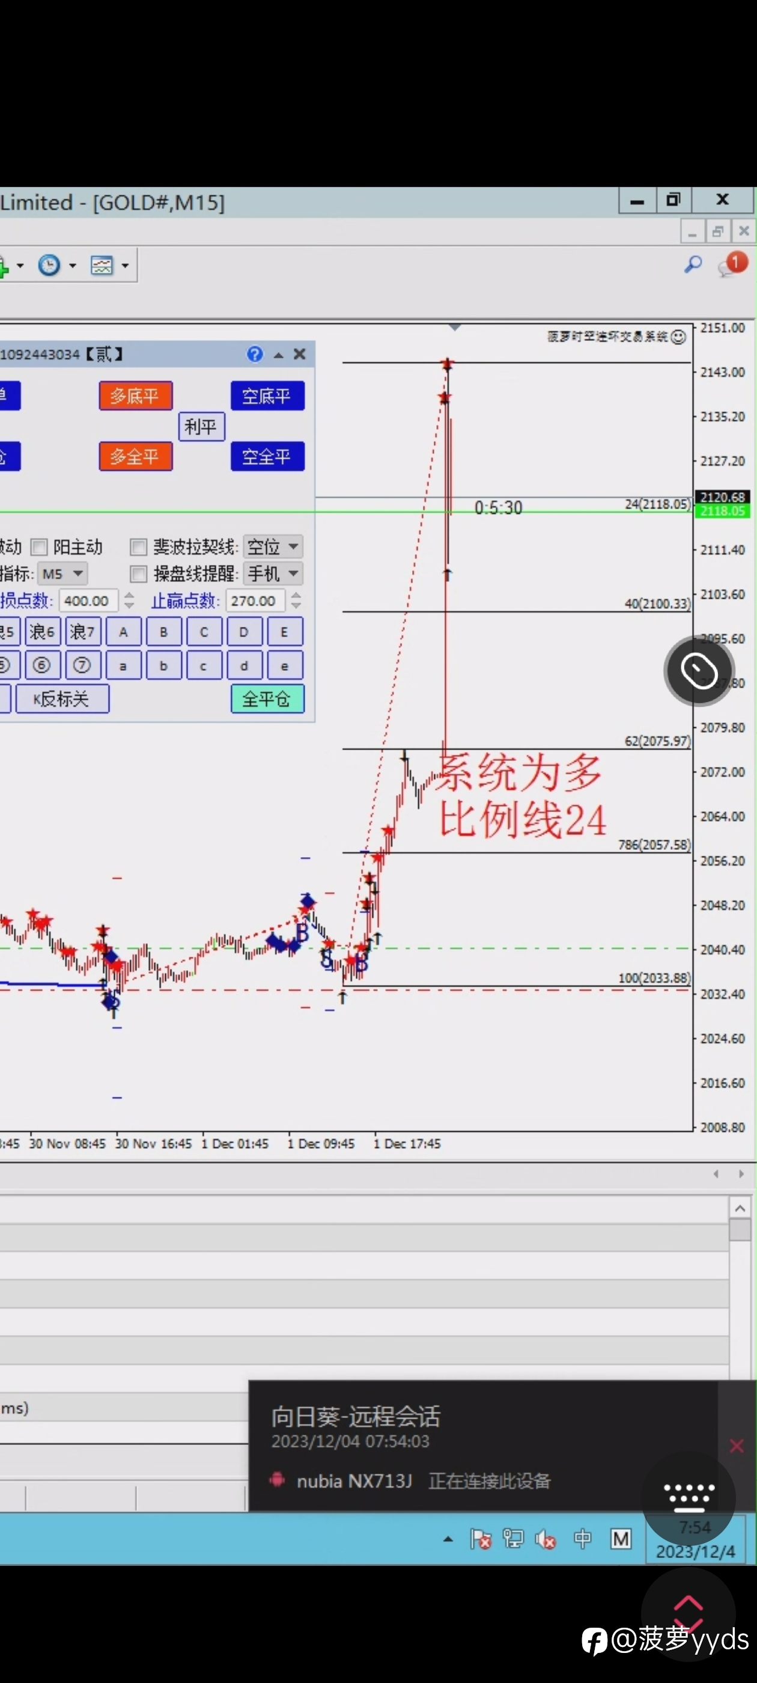
Task: Click the uppercase E label button
Action: tap(285, 632)
